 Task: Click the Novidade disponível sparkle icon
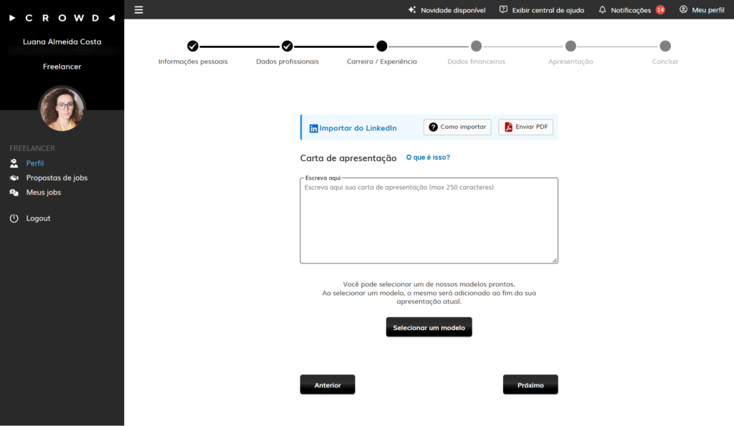pos(411,9)
